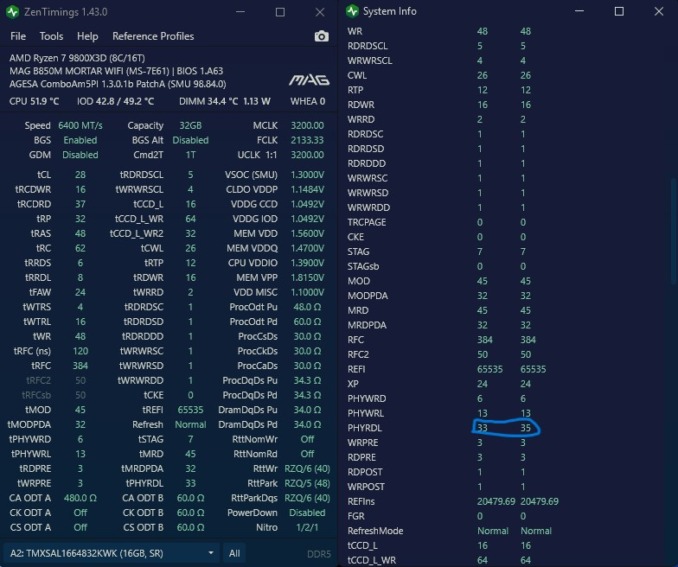
Task: Click the MAG brand logo
Action: point(310,80)
